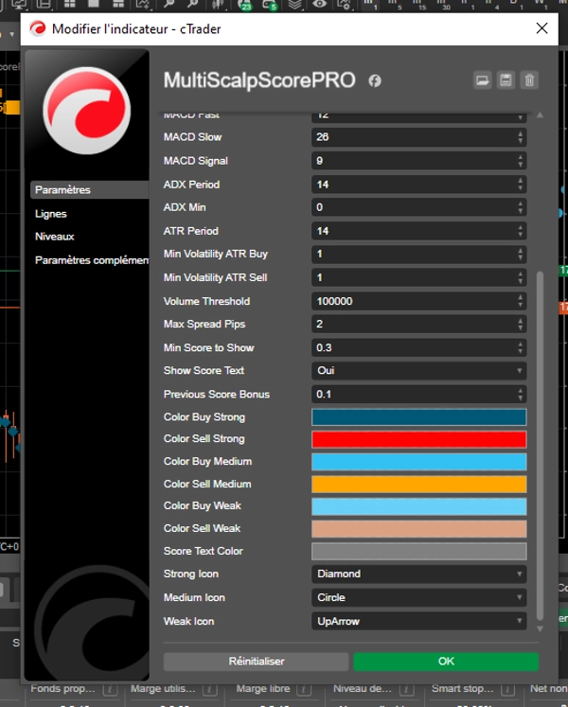Decrease ATR Period with its down arrow
This screenshot has height=707, width=568.
[x=520, y=235]
